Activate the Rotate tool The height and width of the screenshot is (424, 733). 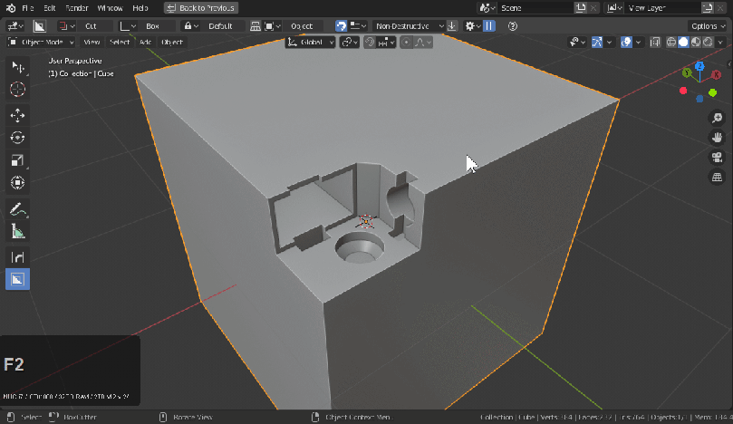17,138
